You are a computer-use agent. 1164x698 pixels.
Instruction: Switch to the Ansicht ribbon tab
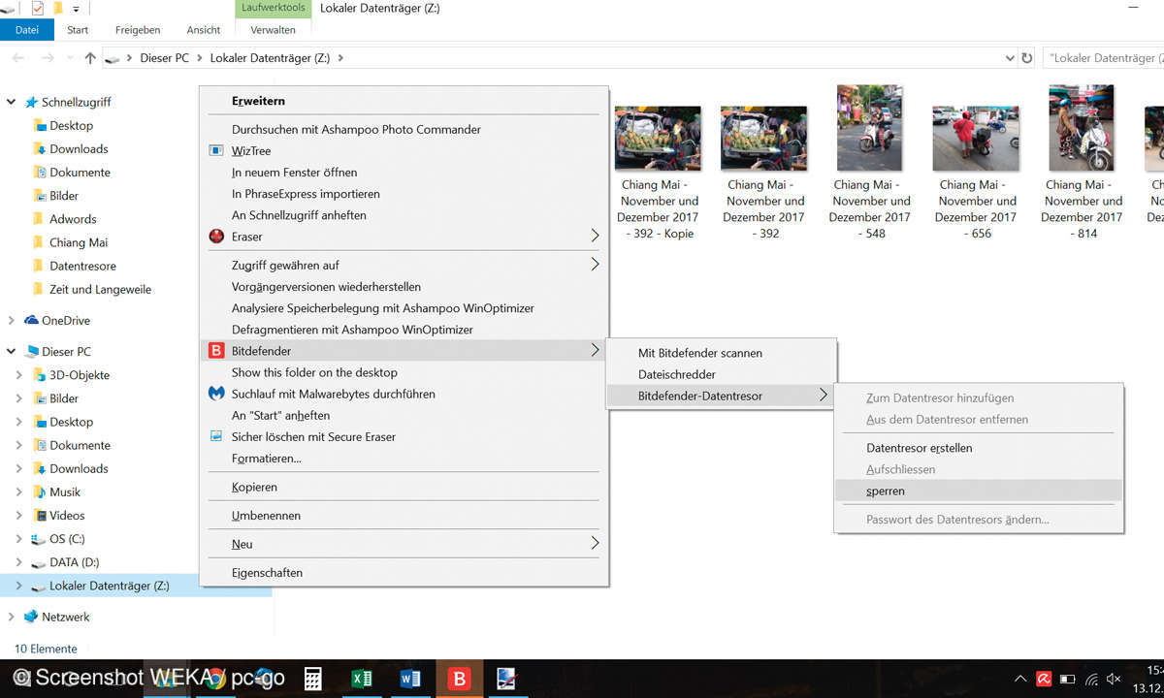point(204,30)
